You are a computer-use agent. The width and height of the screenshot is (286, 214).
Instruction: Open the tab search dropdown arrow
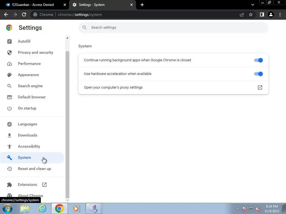pos(252,5)
